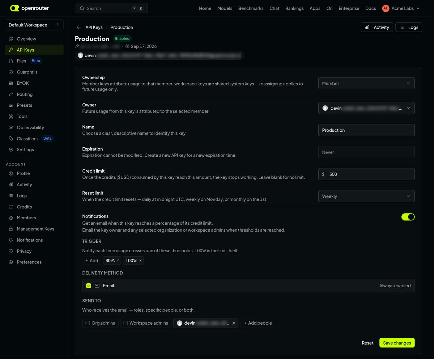Click the Files sidebar icon
The width and height of the screenshot is (434, 359).
(11, 61)
